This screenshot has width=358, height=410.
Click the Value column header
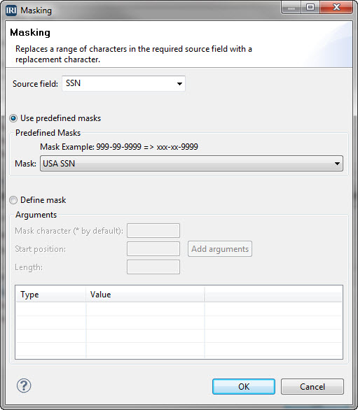tap(145, 295)
